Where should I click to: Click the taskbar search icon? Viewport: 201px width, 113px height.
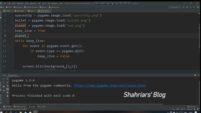(6, 112)
